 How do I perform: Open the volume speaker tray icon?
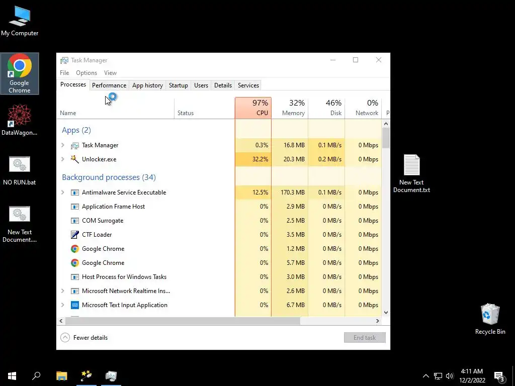[450, 376]
